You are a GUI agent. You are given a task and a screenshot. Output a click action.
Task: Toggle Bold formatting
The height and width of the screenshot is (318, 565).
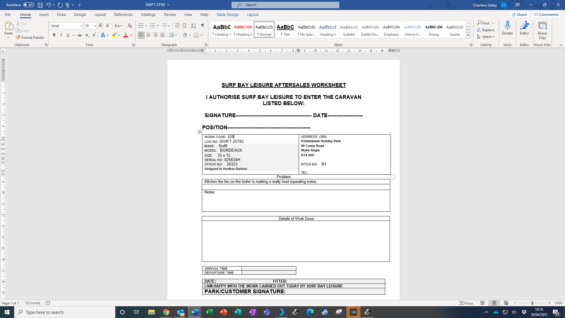coord(54,35)
